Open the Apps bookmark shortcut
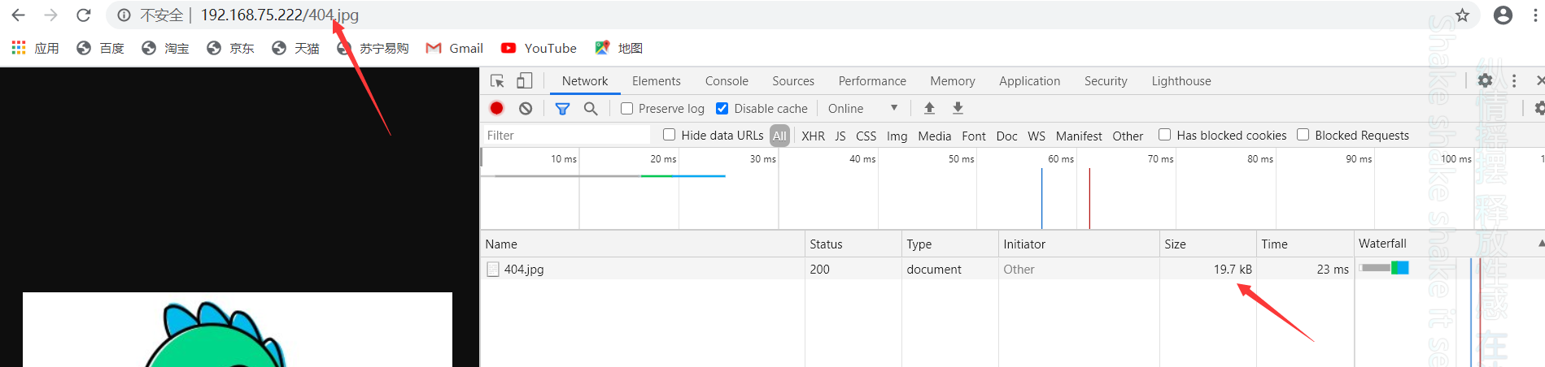 (x=35, y=48)
